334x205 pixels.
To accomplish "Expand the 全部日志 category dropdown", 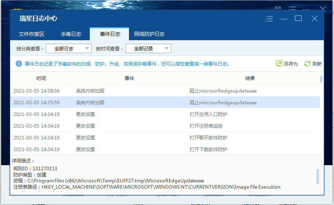I will pyautogui.click(x=69, y=48).
